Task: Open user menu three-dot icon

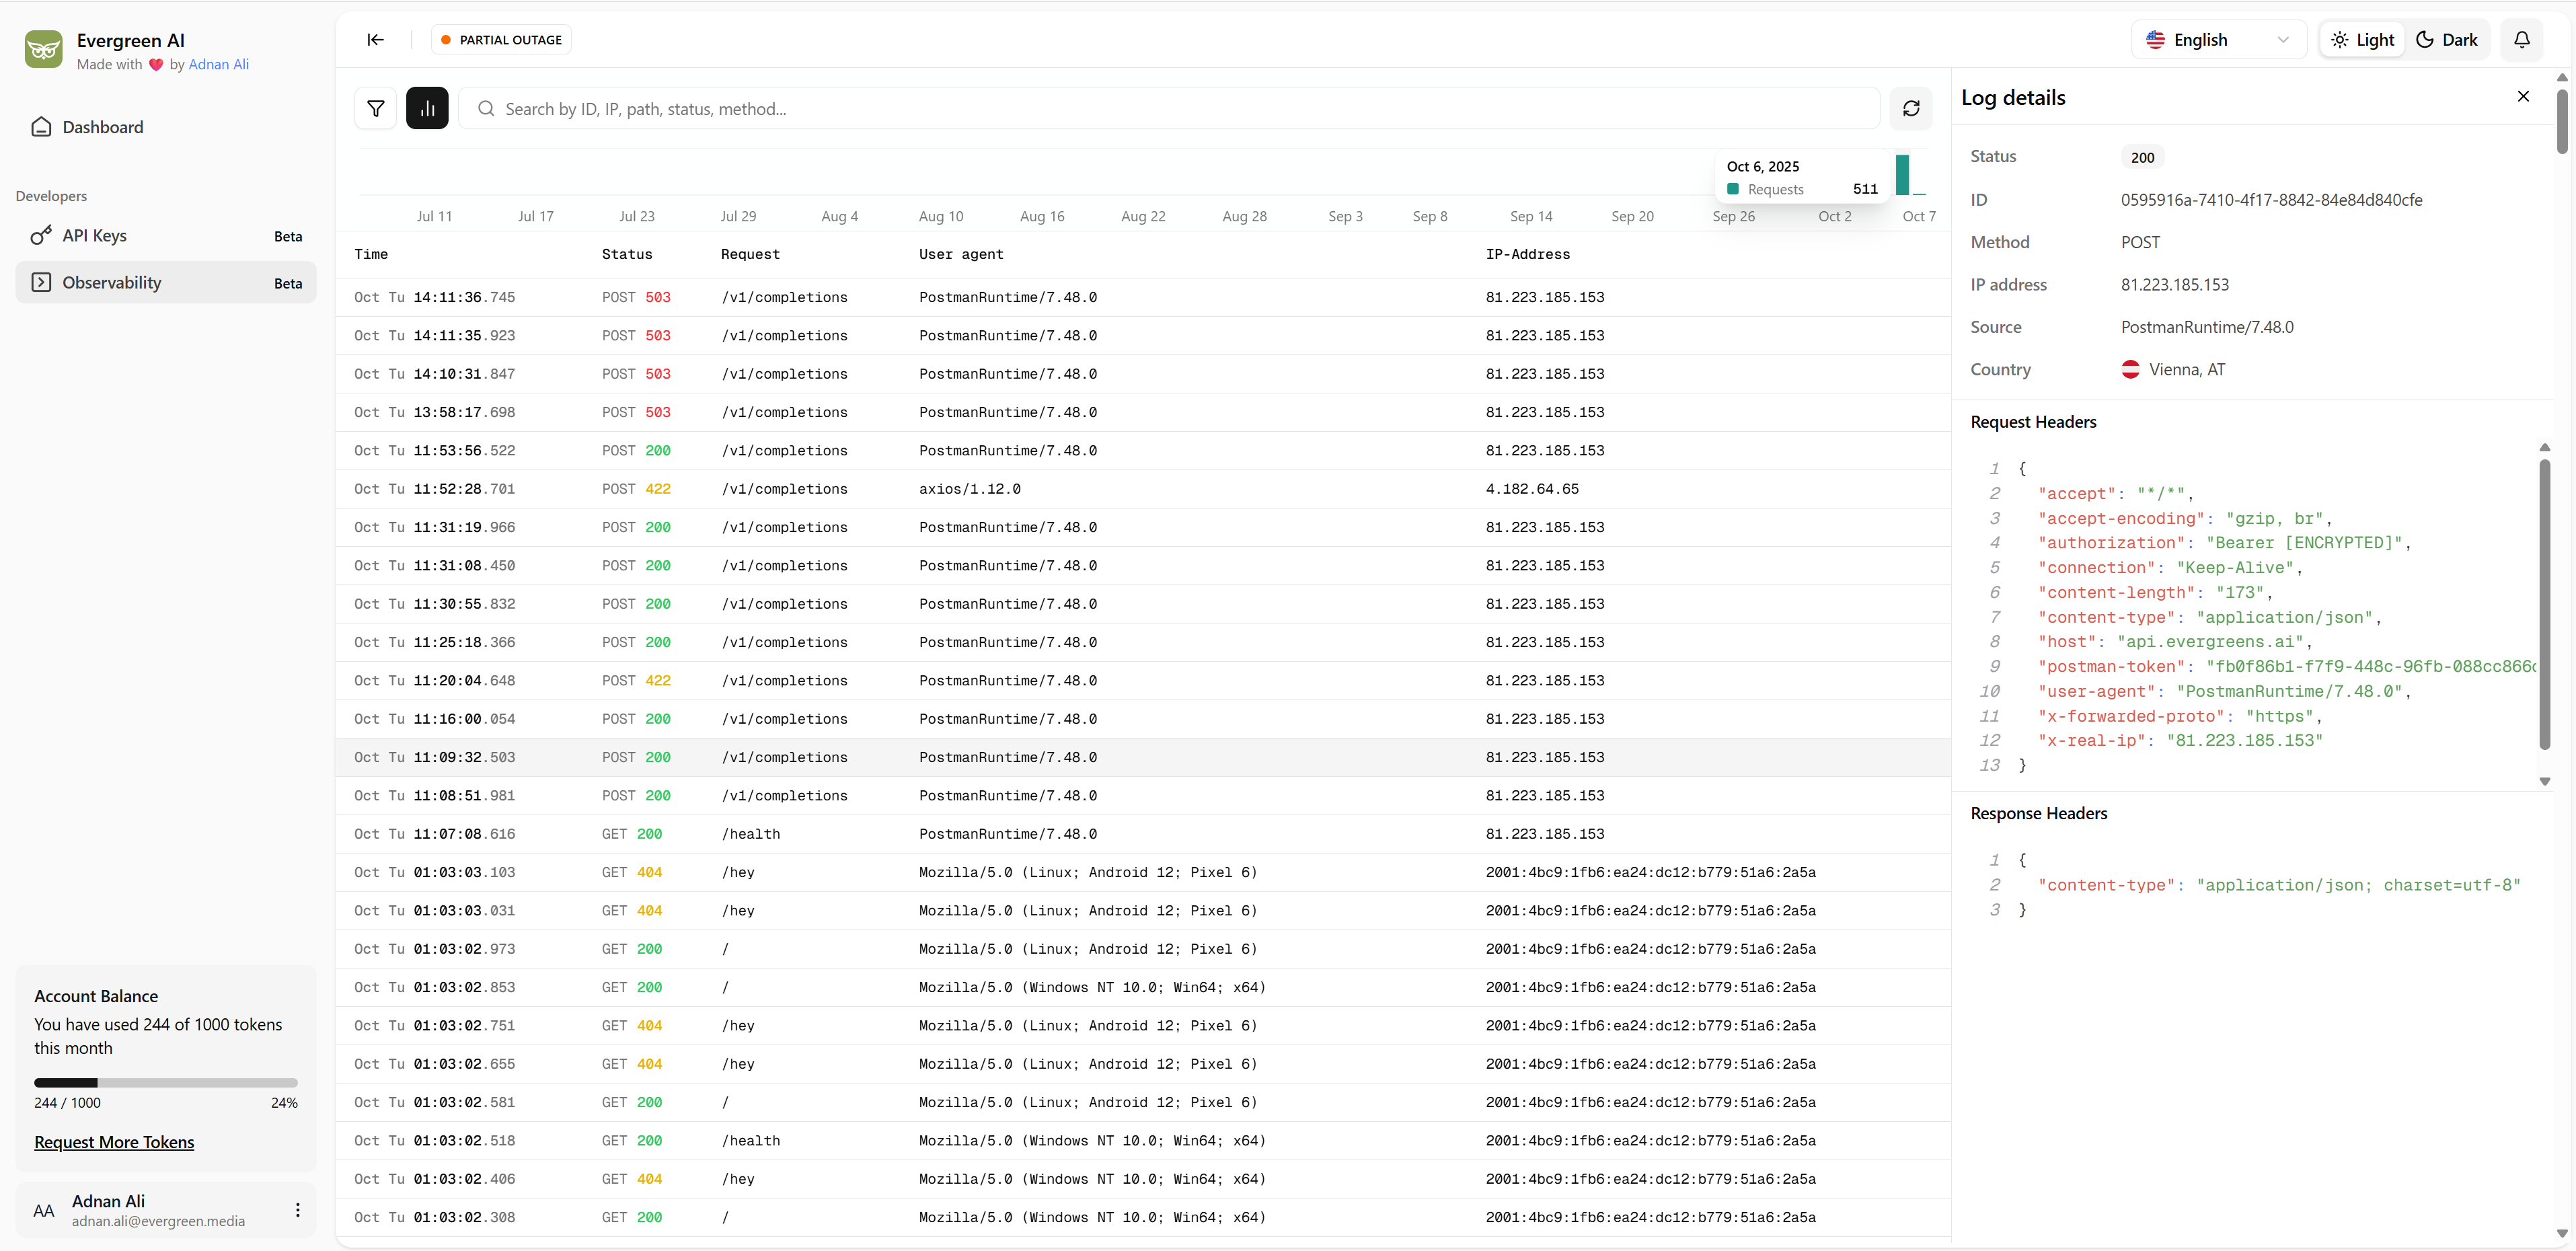Action: (298, 1210)
